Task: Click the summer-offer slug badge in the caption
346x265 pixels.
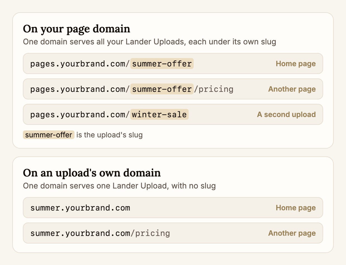Action: pos(49,135)
